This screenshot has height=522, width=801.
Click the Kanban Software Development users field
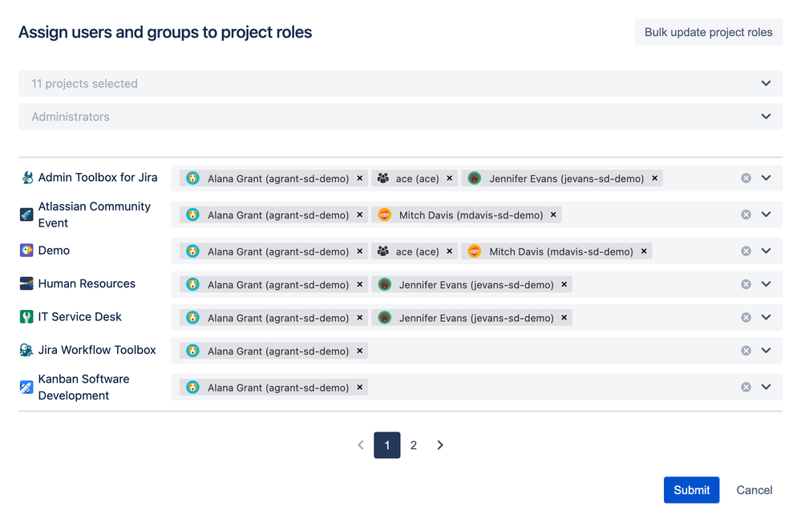click(x=545, y=387)
